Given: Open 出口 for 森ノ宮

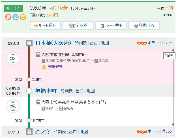Looking at the screenshot, I should [x=73, y=132].
